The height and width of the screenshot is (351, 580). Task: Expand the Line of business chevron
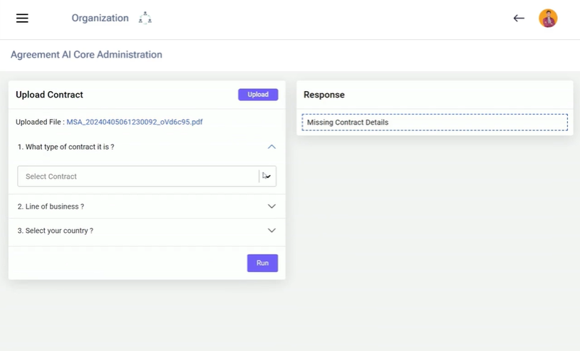(271, 206)
